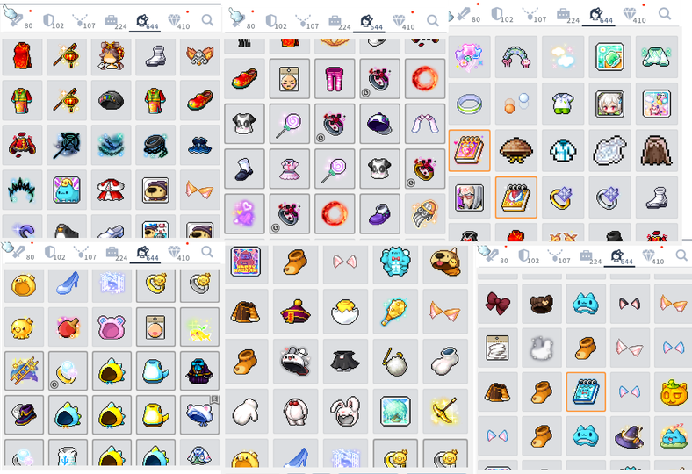Choose the white bunny hat item
The image size is (692, 474).
click(x=345, y=411)
